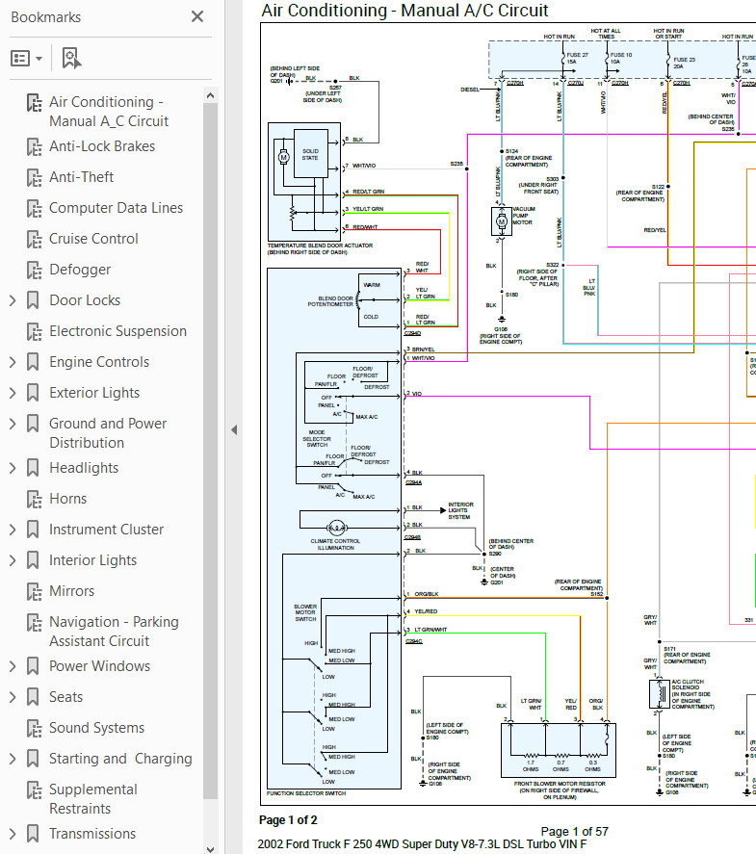The width and height of the screenshot is (756, 854).
Task: Click the Interior Lights bookmark icon
Action: pyautogui.click(x=33, y=560)
